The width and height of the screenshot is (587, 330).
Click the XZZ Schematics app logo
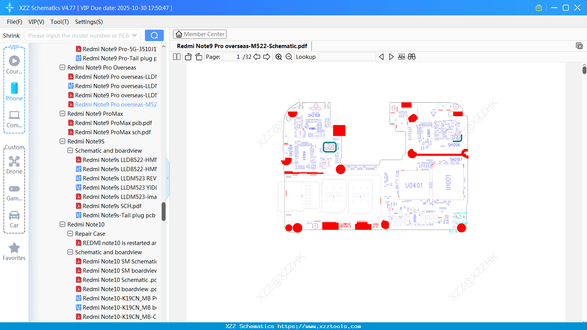coord(10,8)
